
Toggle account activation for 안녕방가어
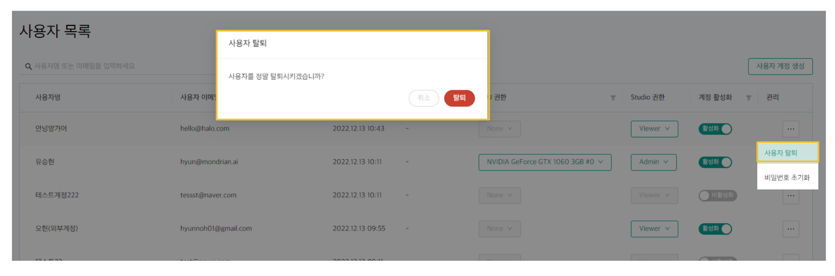(x=715, y=129)
